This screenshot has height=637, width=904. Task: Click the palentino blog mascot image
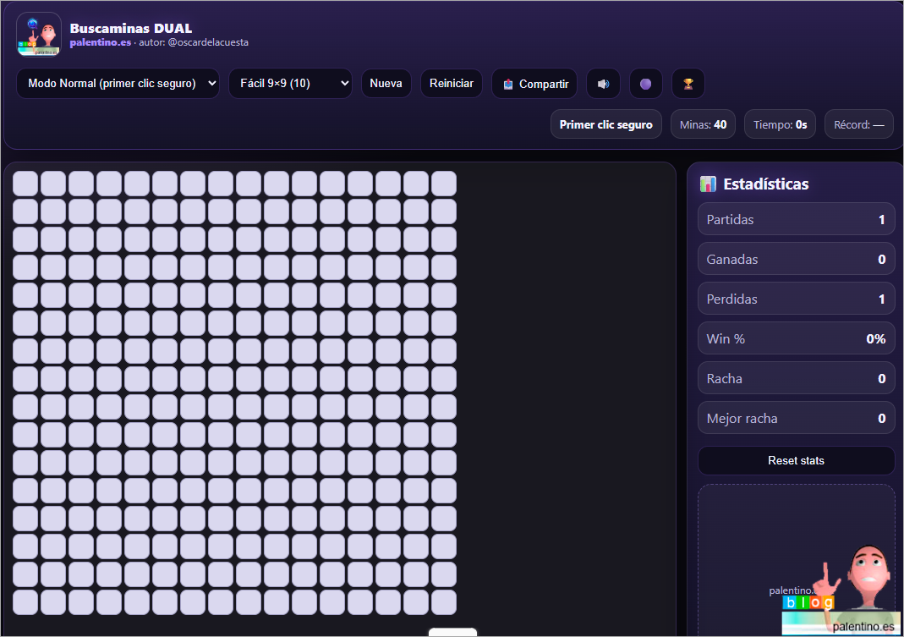coord(838,590)
